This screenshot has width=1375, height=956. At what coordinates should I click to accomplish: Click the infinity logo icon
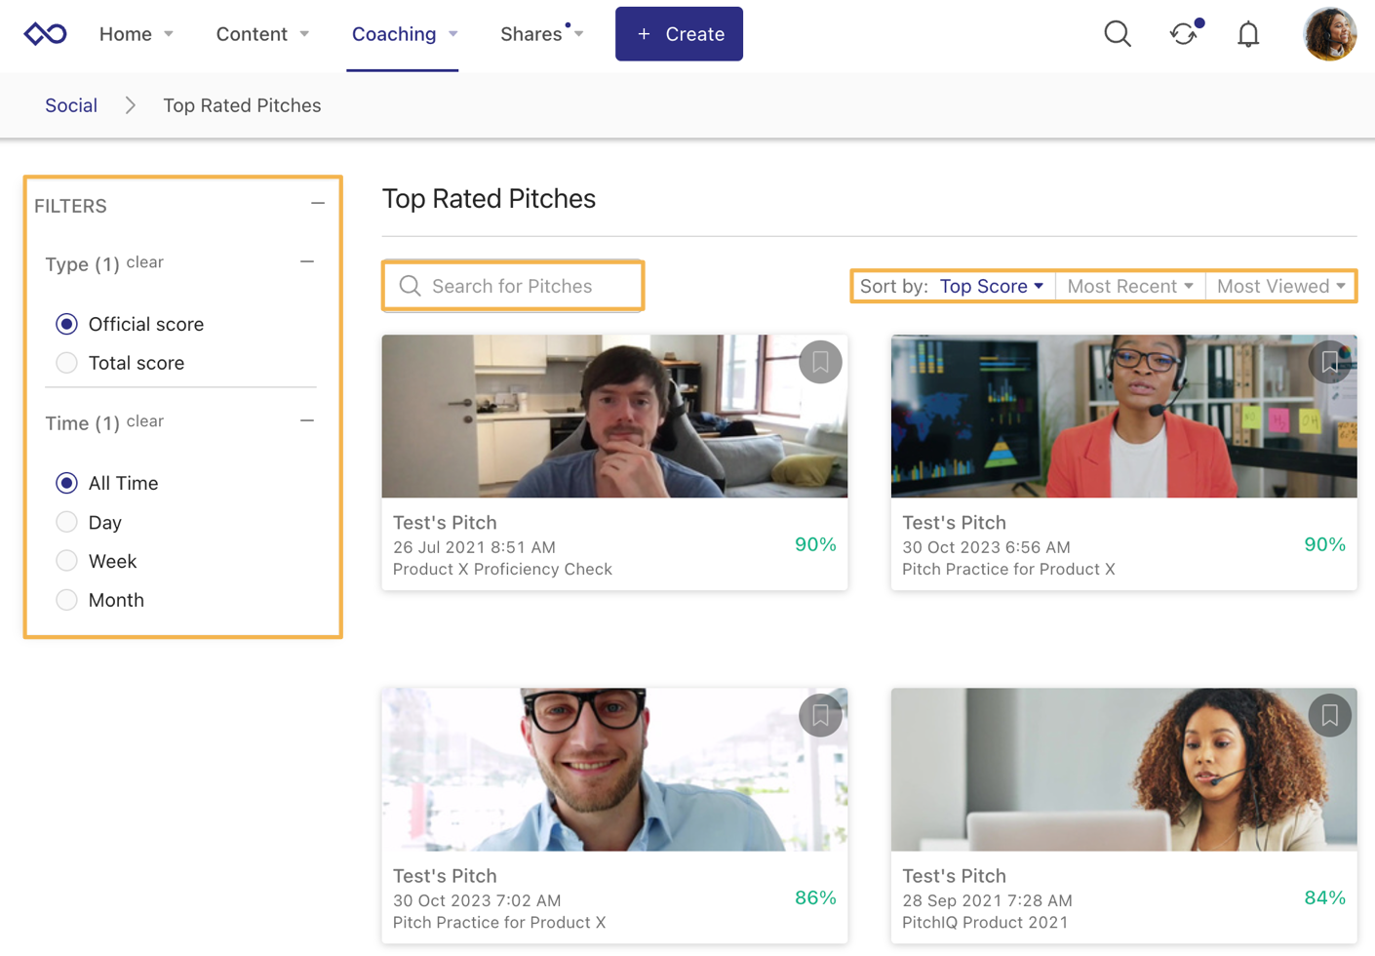coord(45,34)
